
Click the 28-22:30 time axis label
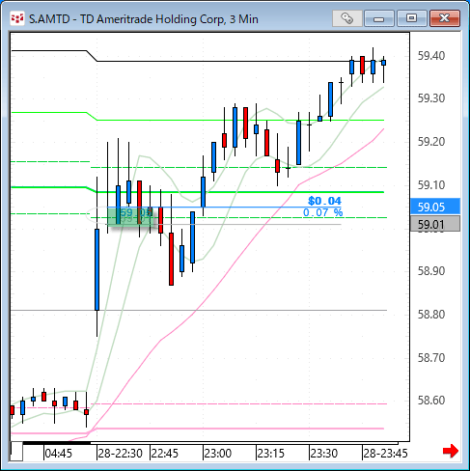click(x=121, y=454)
